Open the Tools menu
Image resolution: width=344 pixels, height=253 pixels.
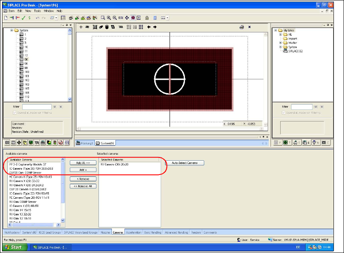pyautogui.click(x=37, y=11)
